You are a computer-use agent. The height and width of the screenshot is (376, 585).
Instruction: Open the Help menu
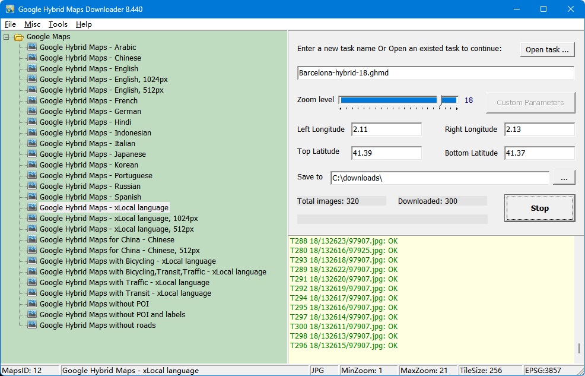point(84,24)
